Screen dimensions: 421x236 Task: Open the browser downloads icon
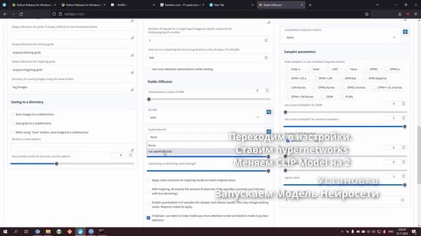click(x=400, y=14)
